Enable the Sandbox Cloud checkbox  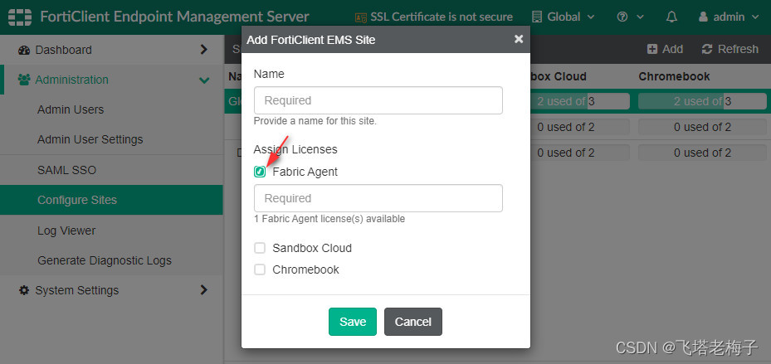click(260, 248)
